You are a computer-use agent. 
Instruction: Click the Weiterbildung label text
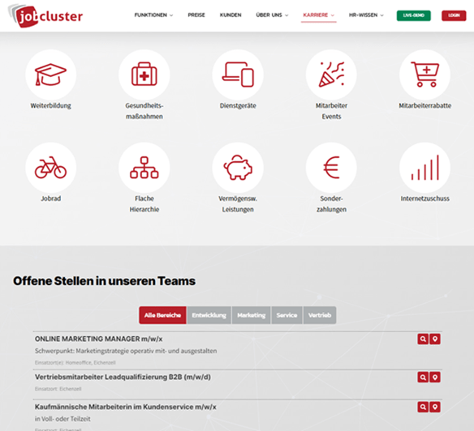click(x=51, y=105)
